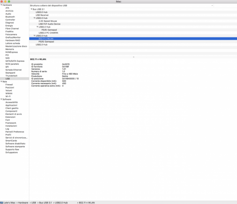Collapse USB2.0 Hub containing PS(R) Gamepad
The height and width of the screenshot is (204, 237).
coord(38,27)
